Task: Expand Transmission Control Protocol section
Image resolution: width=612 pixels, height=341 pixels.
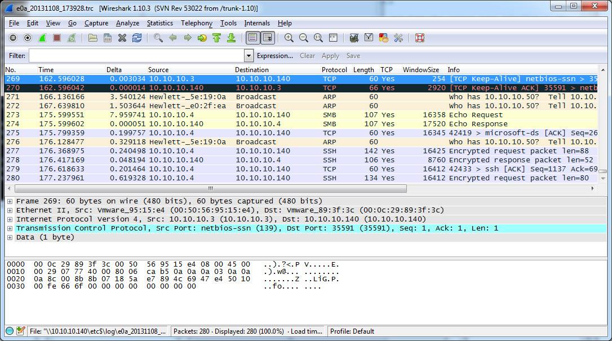Action: click(10, 228)
